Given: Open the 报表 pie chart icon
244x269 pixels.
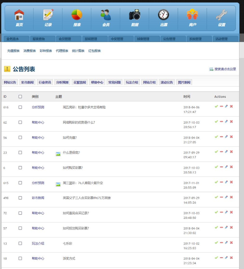Looking at the screenshot, I should point(77,15).
